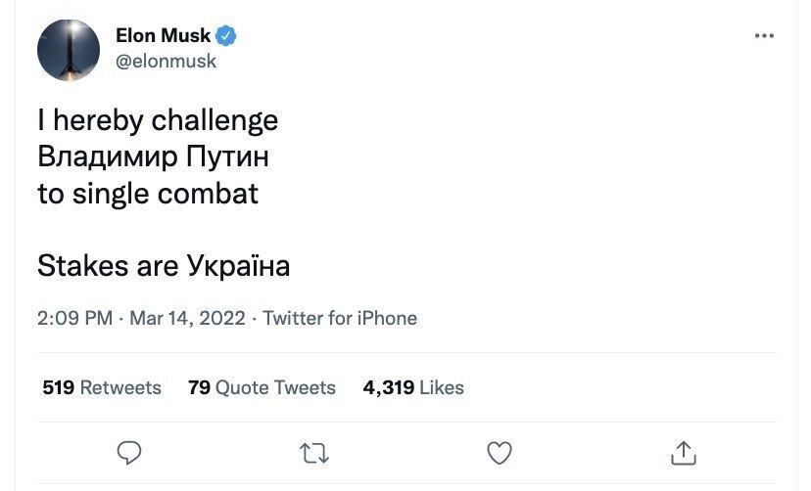Open the share tweet icon

click(683, 451)
